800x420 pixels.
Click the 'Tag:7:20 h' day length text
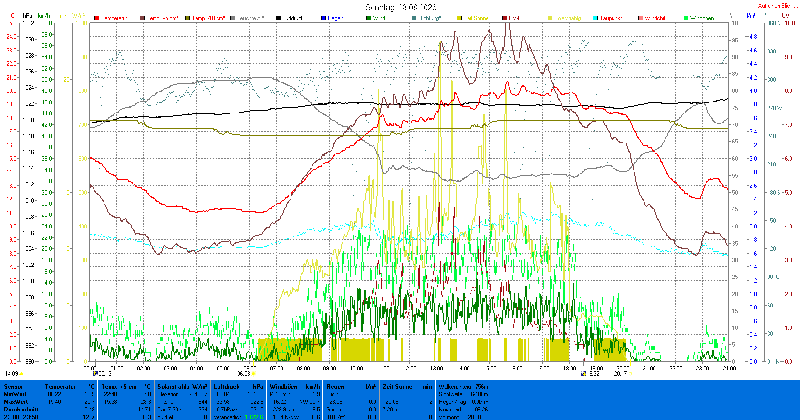point(170,410)
